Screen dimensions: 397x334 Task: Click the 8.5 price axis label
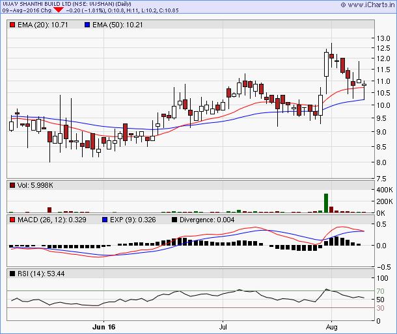pyautogui.click(x=381, y=147)
